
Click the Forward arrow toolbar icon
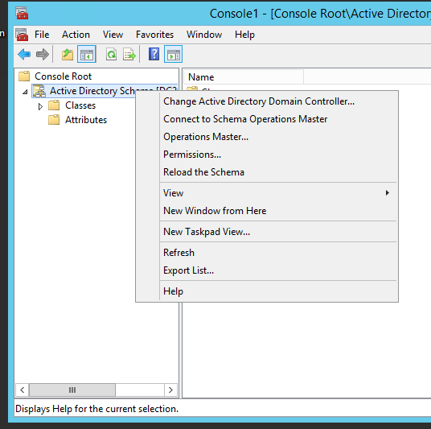tap(43, 54)
